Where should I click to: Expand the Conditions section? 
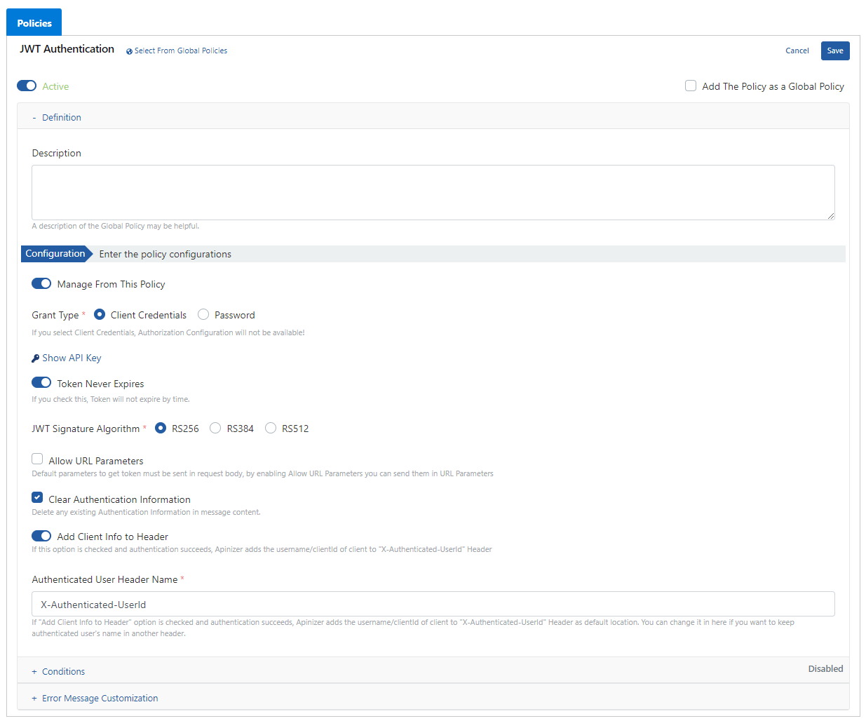click(63, 671)
